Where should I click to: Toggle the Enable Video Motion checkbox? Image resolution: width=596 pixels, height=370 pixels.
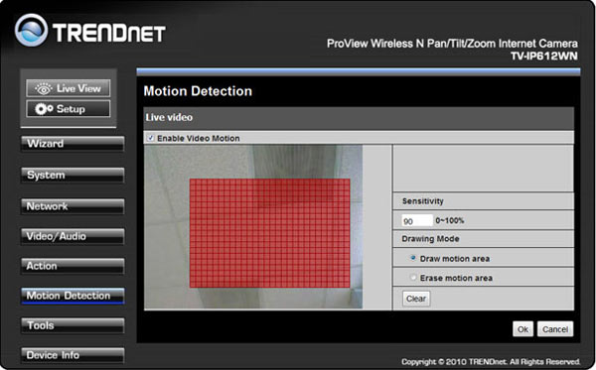(x=151, y=138)
